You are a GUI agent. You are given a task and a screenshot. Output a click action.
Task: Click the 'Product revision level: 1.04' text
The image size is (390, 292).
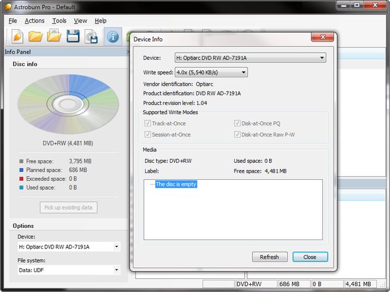pyautogui.click(x=175, y=103)
